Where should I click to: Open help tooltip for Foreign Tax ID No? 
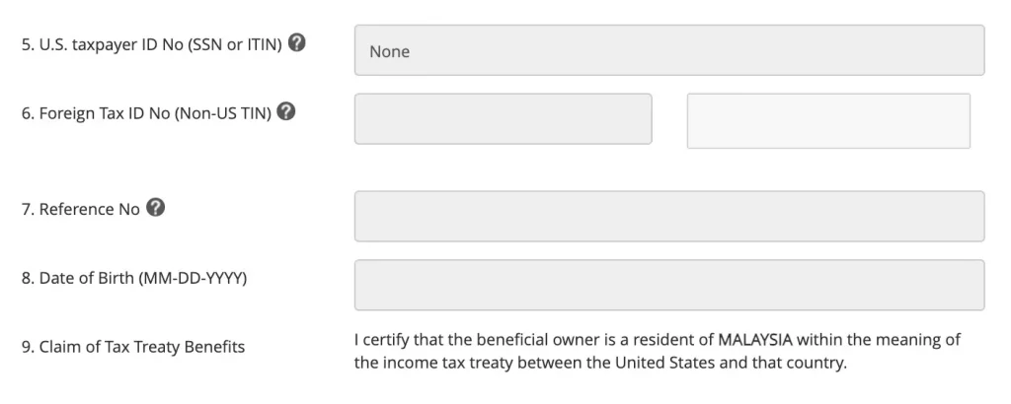tap(286, 112)
